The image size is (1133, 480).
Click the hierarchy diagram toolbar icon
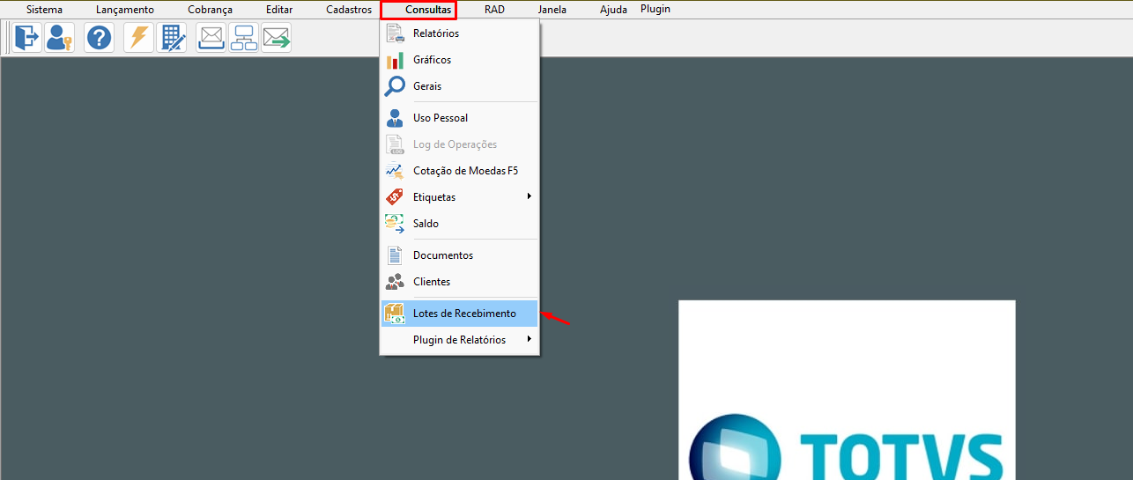[244, 38]
